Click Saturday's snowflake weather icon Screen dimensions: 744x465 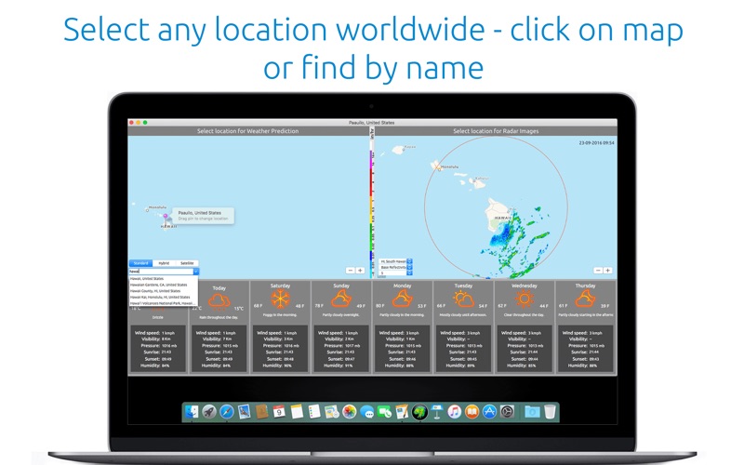(x=280, y=299)
